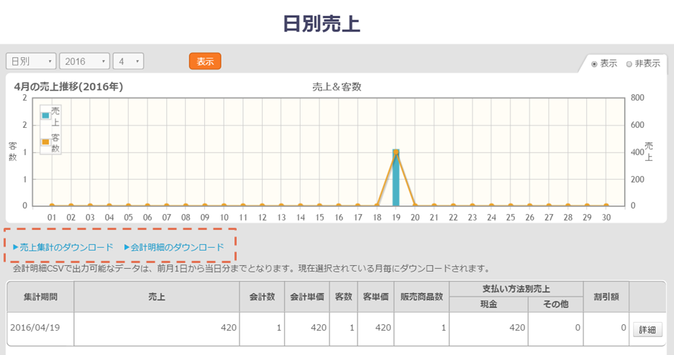Click the 販売商品数 column header
Image resolution: width=674 pixels, height=355 pixels.
422,297
